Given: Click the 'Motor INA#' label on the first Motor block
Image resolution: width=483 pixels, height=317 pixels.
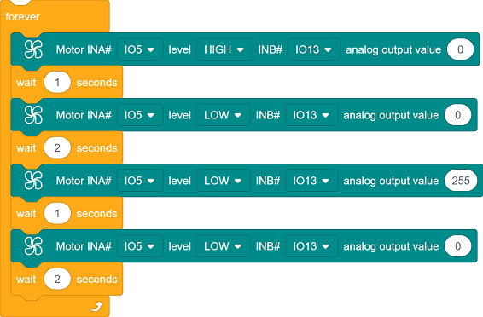Looking at the screenshot, I should [84, 49].
